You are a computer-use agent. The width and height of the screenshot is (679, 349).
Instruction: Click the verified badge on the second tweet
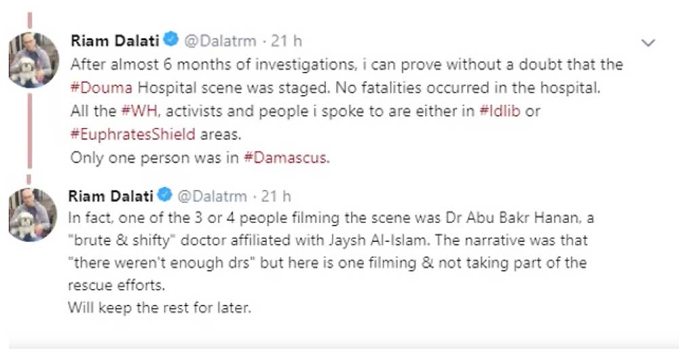point(164,197)
